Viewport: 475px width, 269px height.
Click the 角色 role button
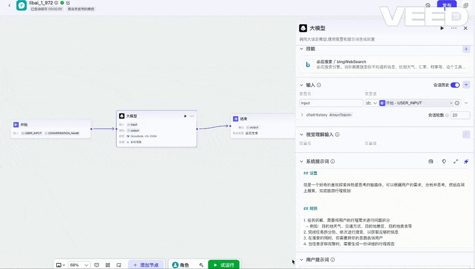[181, 265]
